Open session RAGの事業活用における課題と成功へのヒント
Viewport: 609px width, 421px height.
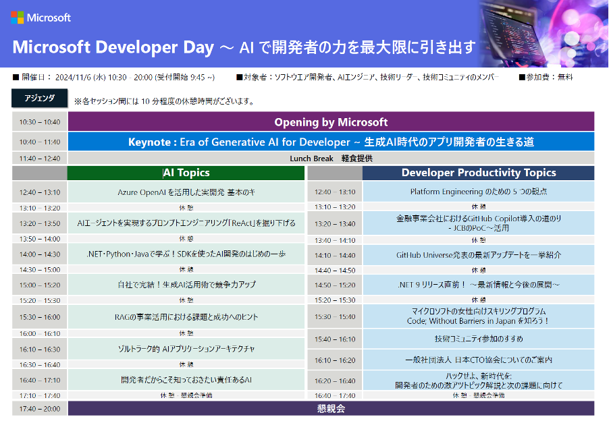tap(186, 317)
